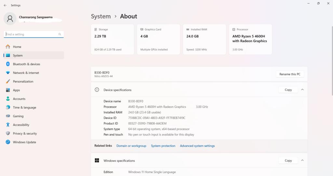Click the Graphics Card icon

(142, 30)
